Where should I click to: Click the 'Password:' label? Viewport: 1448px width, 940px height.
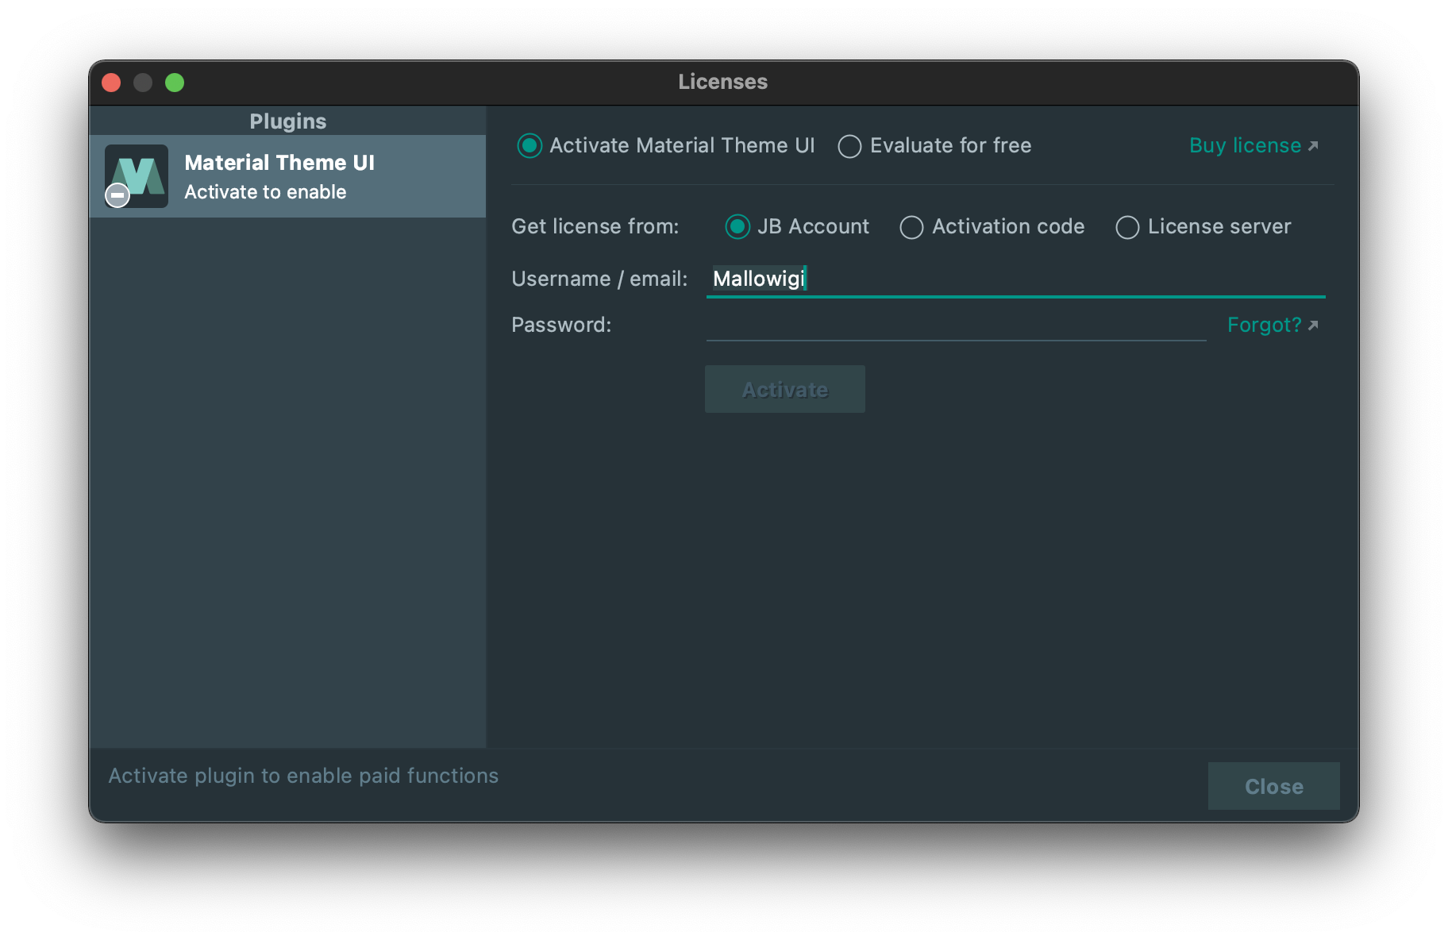pos(561,325)
